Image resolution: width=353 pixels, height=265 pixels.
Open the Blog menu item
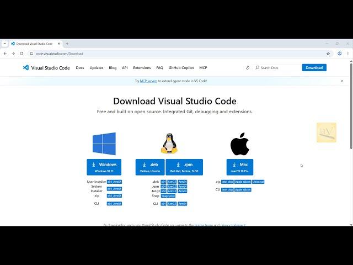113,67
